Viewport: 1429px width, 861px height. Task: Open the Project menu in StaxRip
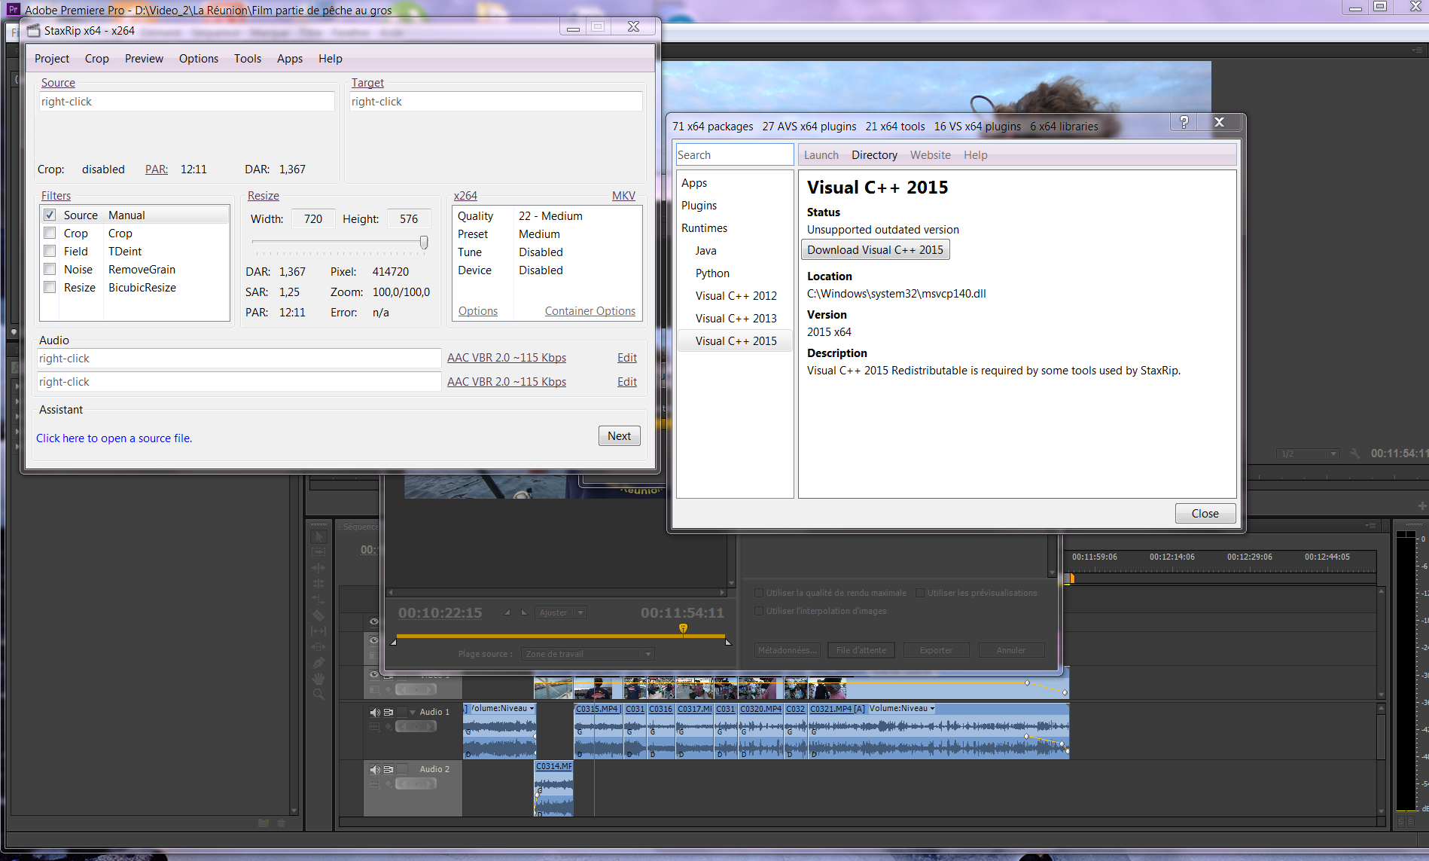[x=52, y=59]
